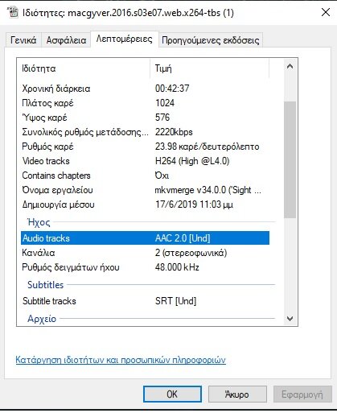The image size is (337, 413).
Task: Click the file icon in the title bar
Action: [x=13, y=12]
